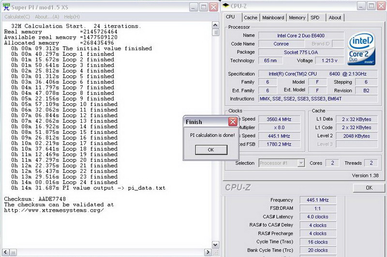Click the Super PI app icon in title bar
387x257 pixels.
pyautogui.click(x=6, y=7)
